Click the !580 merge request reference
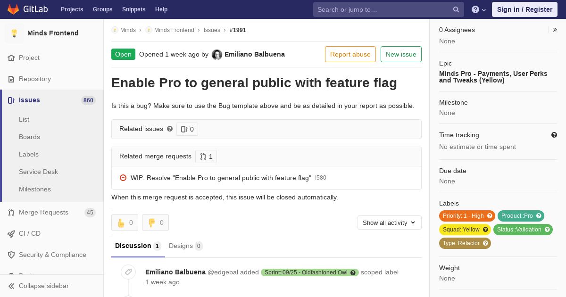 321,178
